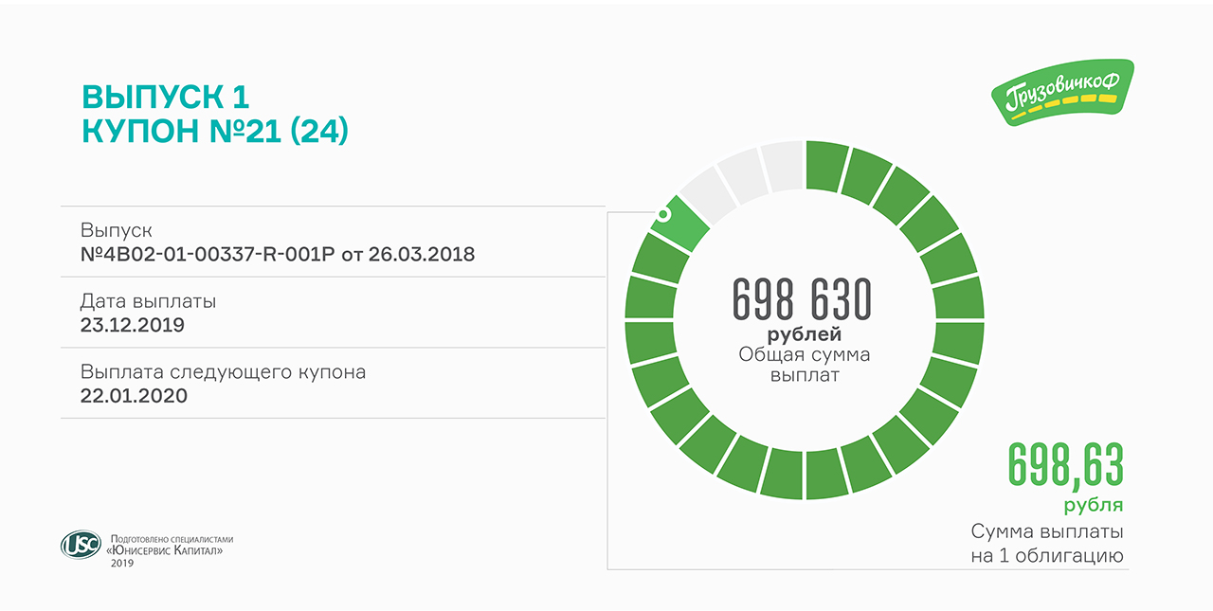Click the bold рублей label under 698 630
This screenshot has width=1213, height=611.
(x=804, y=334)
